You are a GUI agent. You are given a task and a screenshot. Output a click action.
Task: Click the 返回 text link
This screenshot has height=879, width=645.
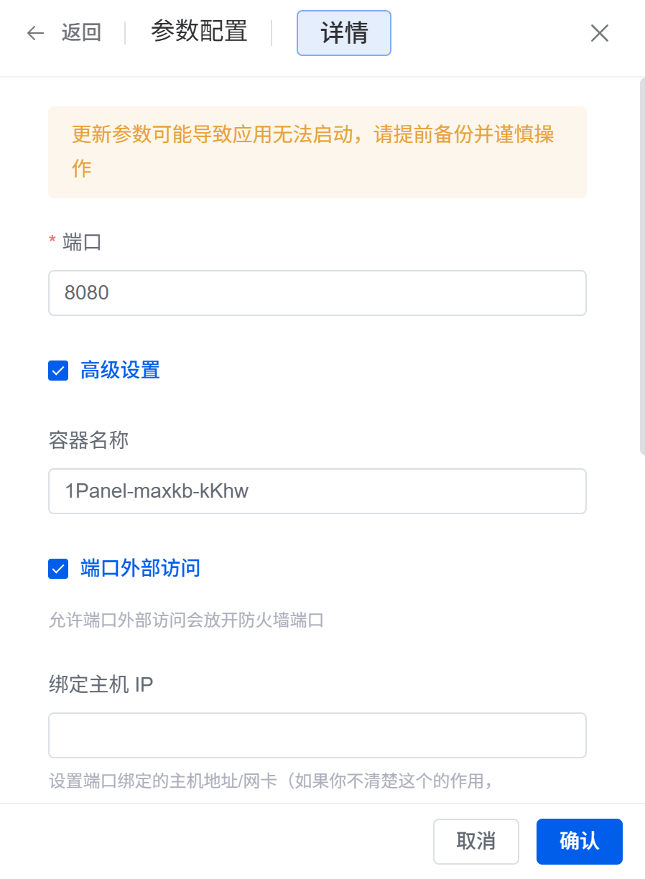pos(81,33)
